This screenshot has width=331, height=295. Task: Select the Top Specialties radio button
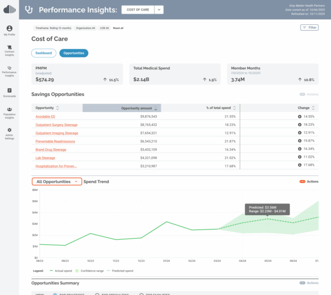click(x=98, y=293)
